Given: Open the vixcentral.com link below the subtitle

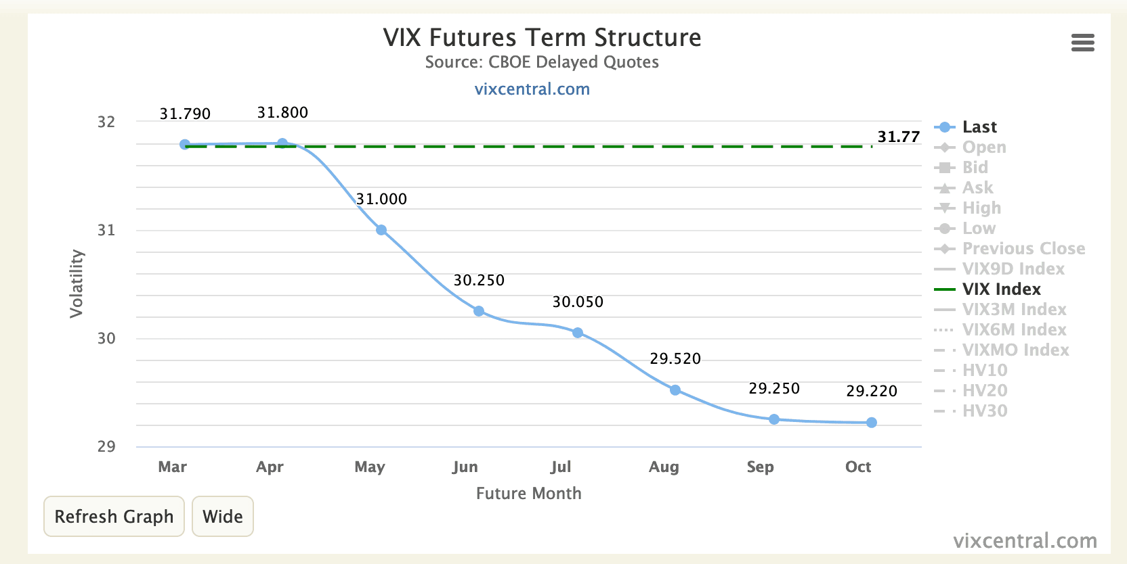Looking at the screenshot, I should 532,89.
